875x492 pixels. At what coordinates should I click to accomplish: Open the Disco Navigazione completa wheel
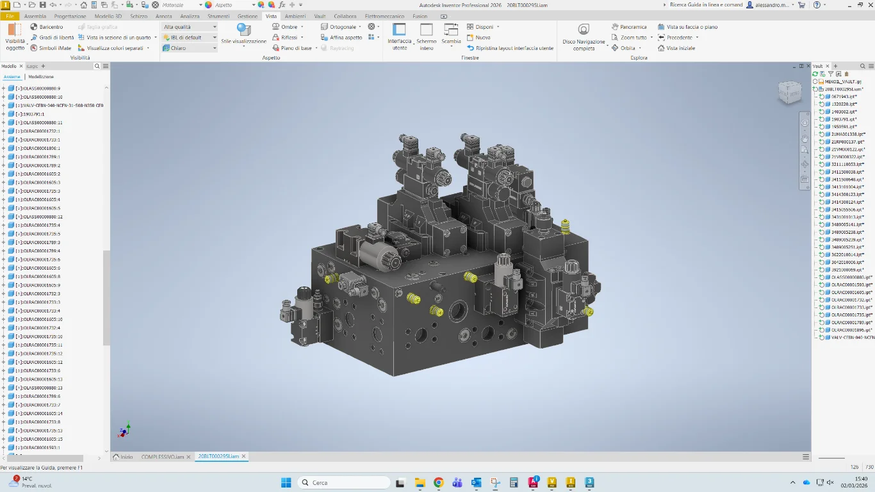tap(584, 29)
